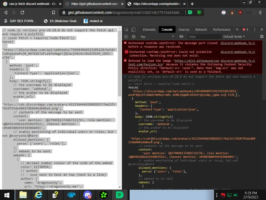This screenshot has width=266, height=200.
Task: Open the Network tab
Action: [201, 30]
